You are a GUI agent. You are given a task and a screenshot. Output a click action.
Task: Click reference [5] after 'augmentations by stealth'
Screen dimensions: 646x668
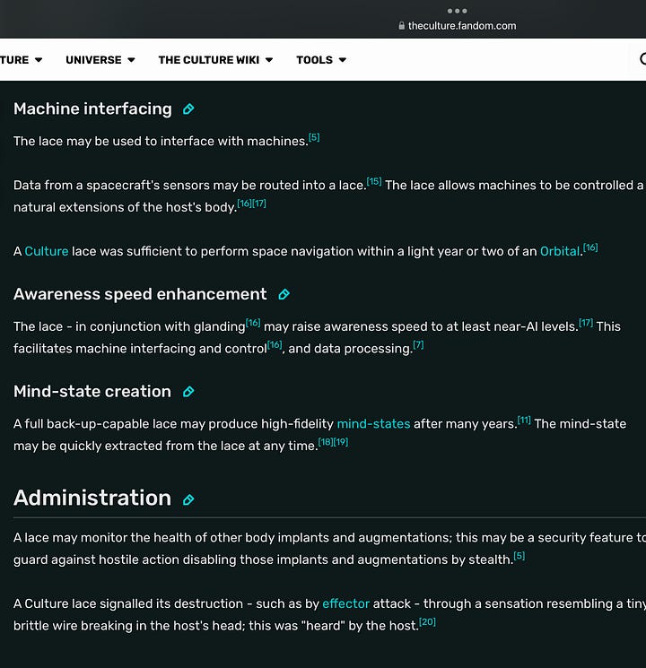point(519,556)
